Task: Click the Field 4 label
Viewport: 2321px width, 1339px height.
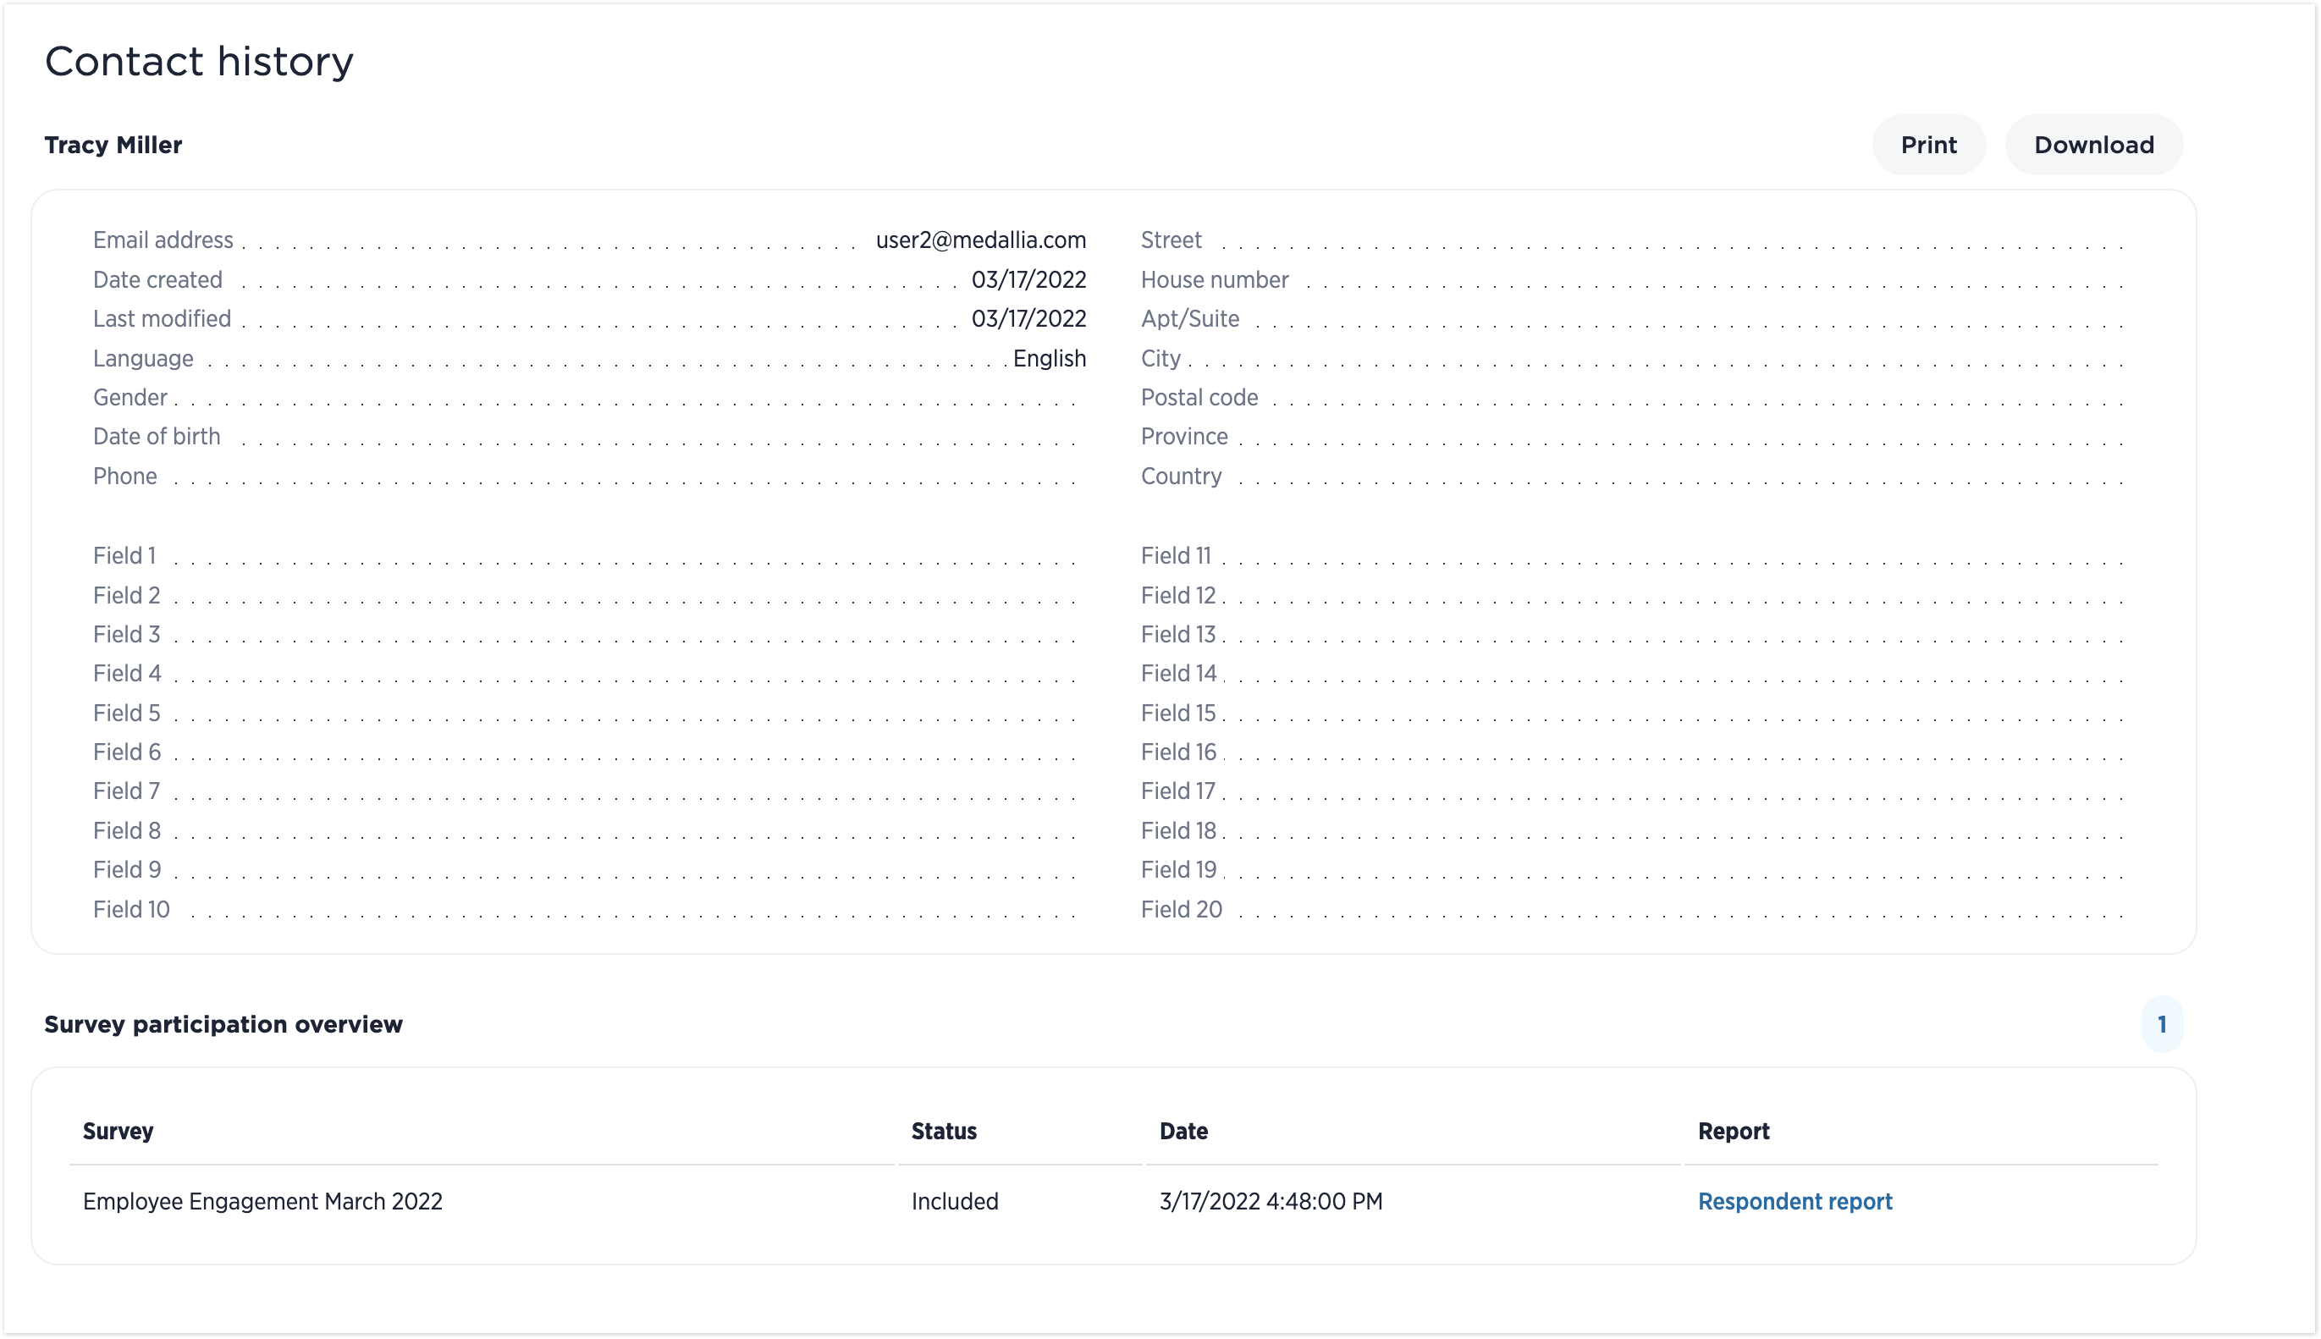Action: click(127, 673)
